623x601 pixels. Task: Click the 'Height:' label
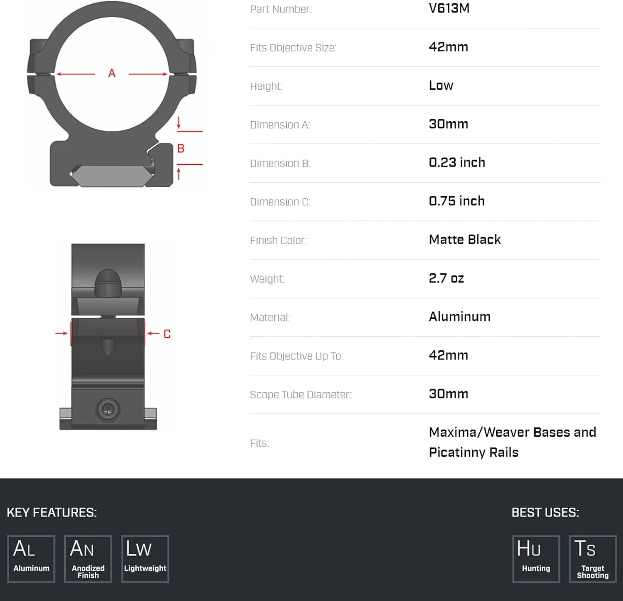[x=266, y=86]
